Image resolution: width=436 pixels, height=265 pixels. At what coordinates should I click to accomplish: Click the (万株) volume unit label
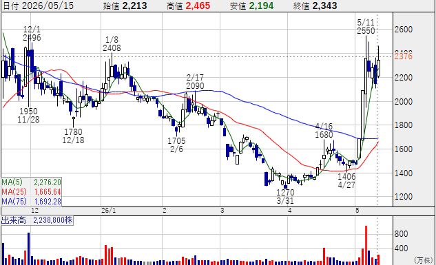pos(423,260)
